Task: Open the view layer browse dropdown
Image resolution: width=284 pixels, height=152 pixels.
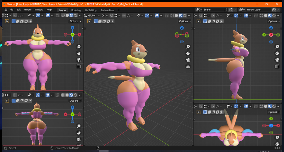Action: [242, 10]
